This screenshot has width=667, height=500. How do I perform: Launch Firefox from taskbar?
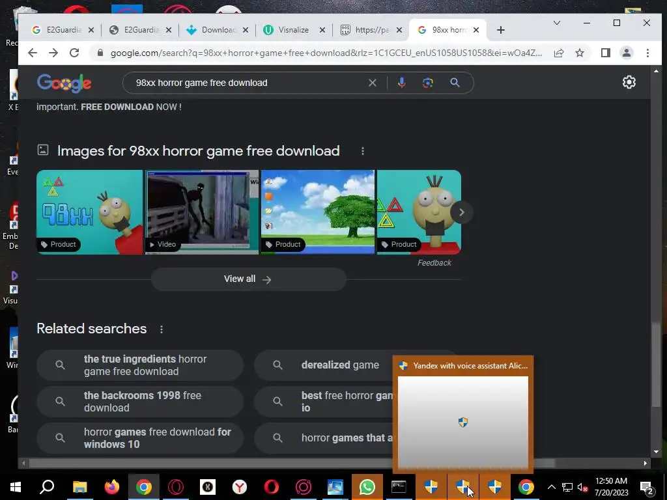click(112, 487)
